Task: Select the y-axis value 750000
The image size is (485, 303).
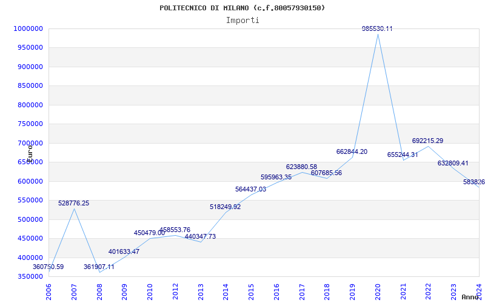Action: (30, 124)
